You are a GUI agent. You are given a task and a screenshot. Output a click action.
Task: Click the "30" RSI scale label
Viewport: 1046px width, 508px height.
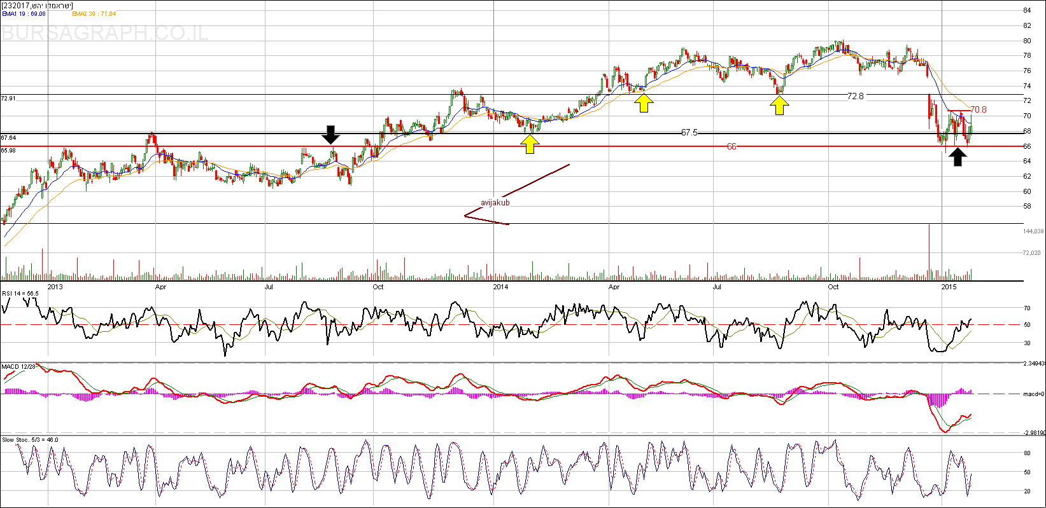click(x=1026, y=343)
